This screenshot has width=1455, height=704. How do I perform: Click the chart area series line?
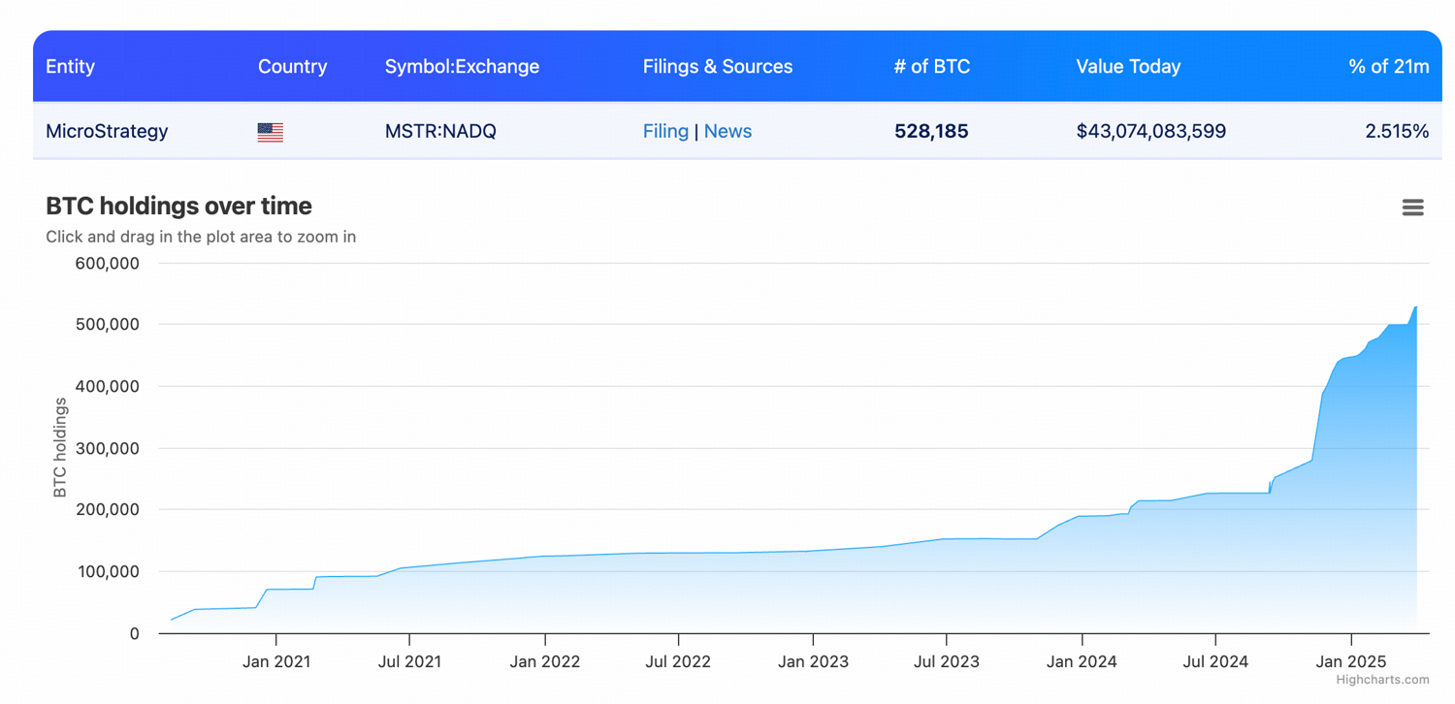tap(776, 551)
